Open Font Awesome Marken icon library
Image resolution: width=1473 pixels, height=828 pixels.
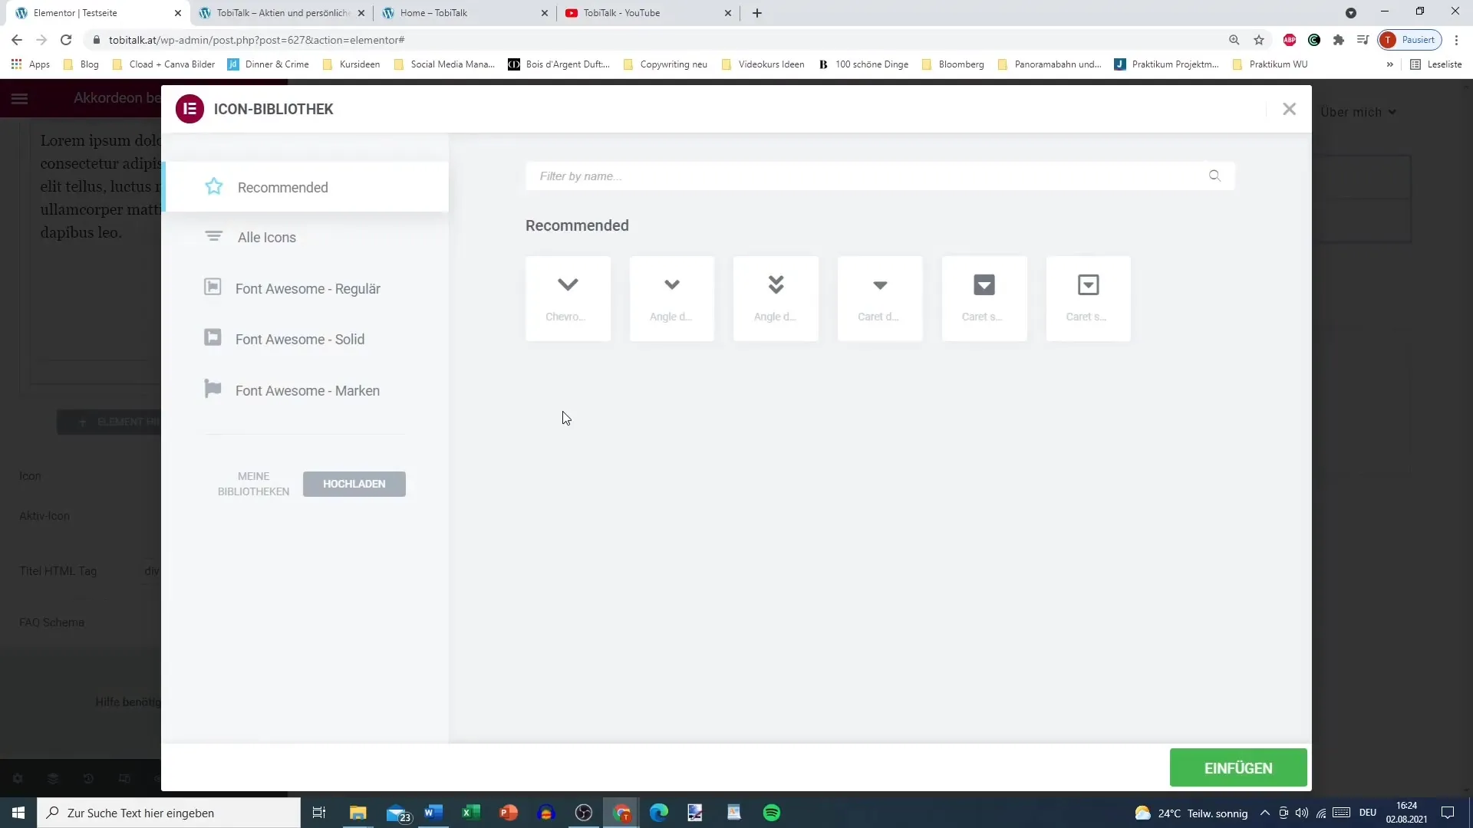click(x=308, y=391)
